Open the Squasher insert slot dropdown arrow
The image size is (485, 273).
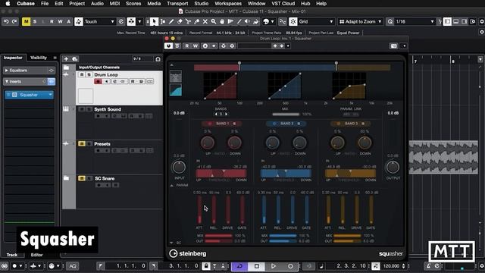pyautogui.click(x=51, y=95)
